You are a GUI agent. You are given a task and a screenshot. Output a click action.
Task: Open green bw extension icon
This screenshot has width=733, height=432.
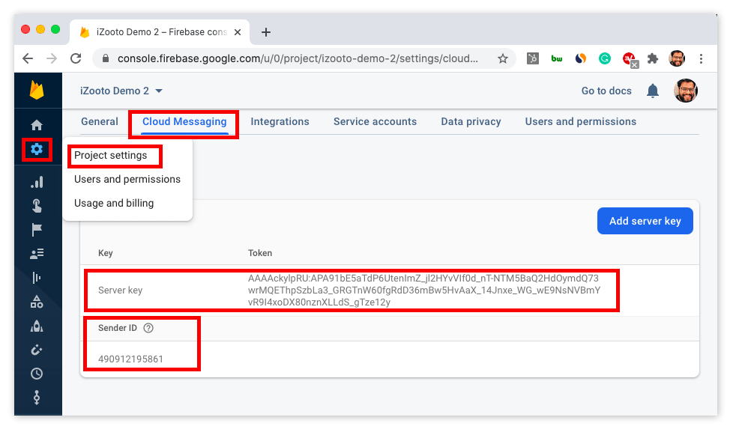pyautogui.click(x=556, y=58)
